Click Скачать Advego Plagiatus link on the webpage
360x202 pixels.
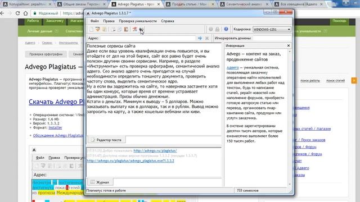[56, 102]
